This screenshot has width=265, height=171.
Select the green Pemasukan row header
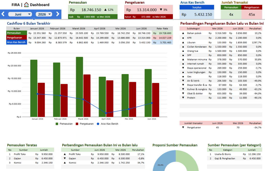click(x=17, y=33)
